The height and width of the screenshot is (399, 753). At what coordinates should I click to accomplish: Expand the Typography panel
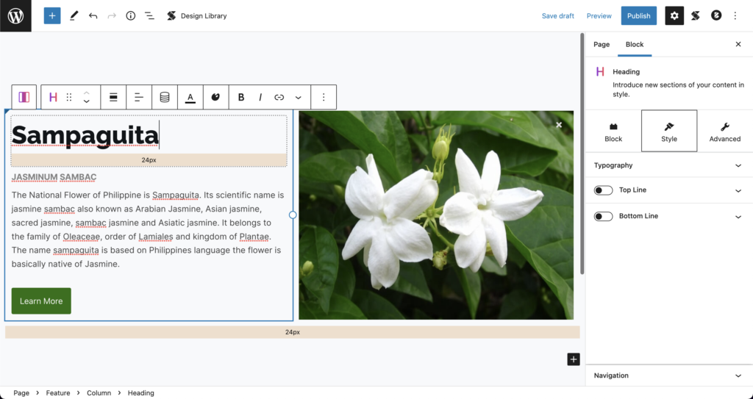669,165
